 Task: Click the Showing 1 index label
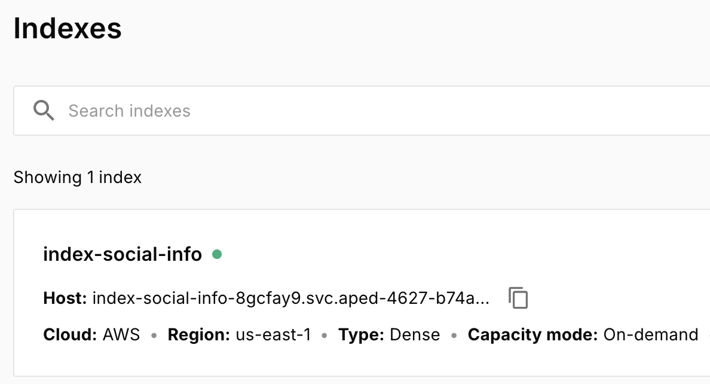78,177
